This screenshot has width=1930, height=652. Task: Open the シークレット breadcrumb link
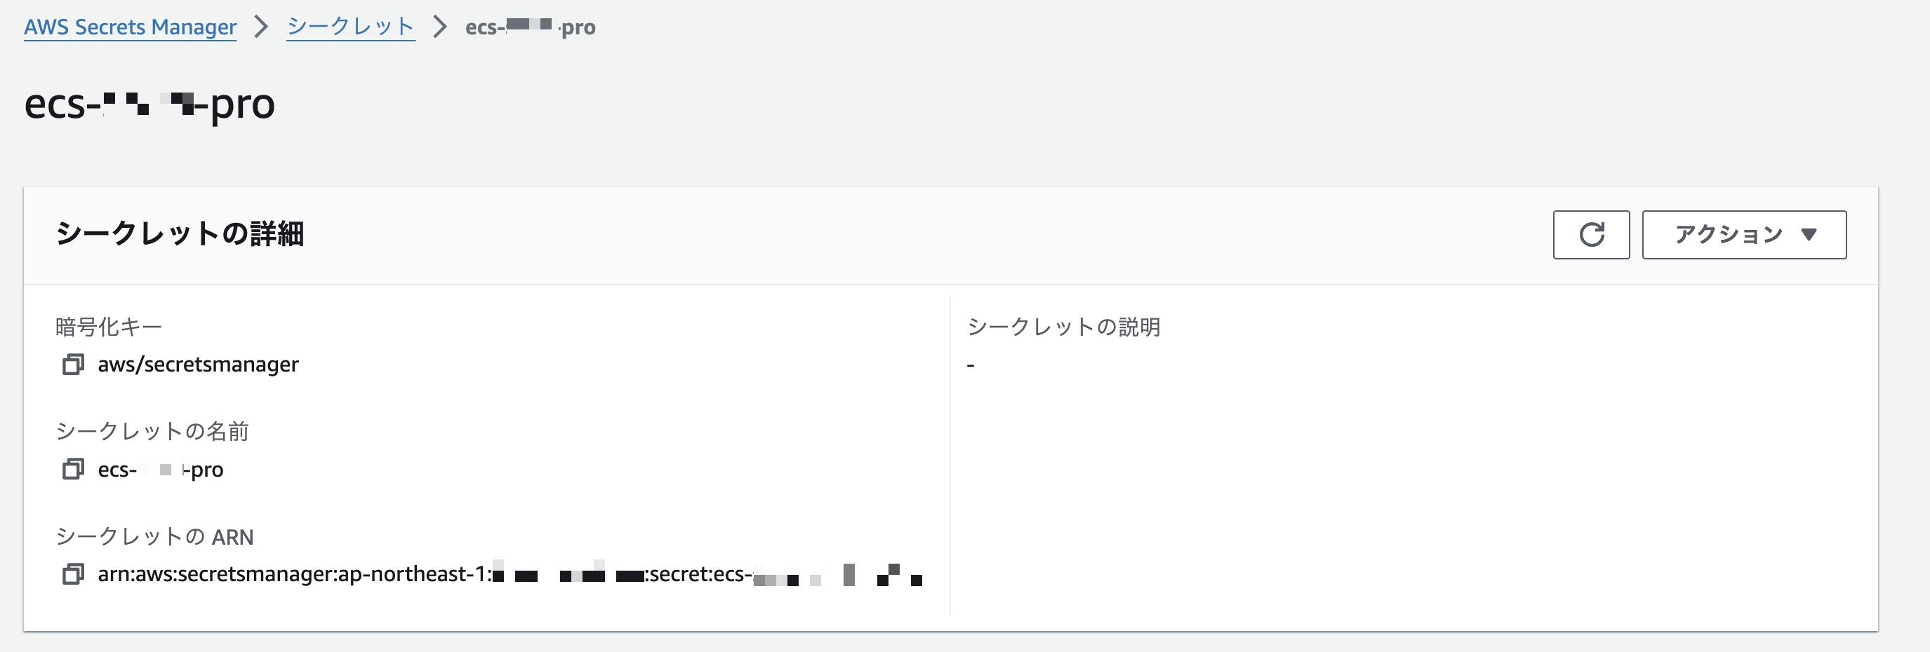pyautogui.click(x=351, y=27)
